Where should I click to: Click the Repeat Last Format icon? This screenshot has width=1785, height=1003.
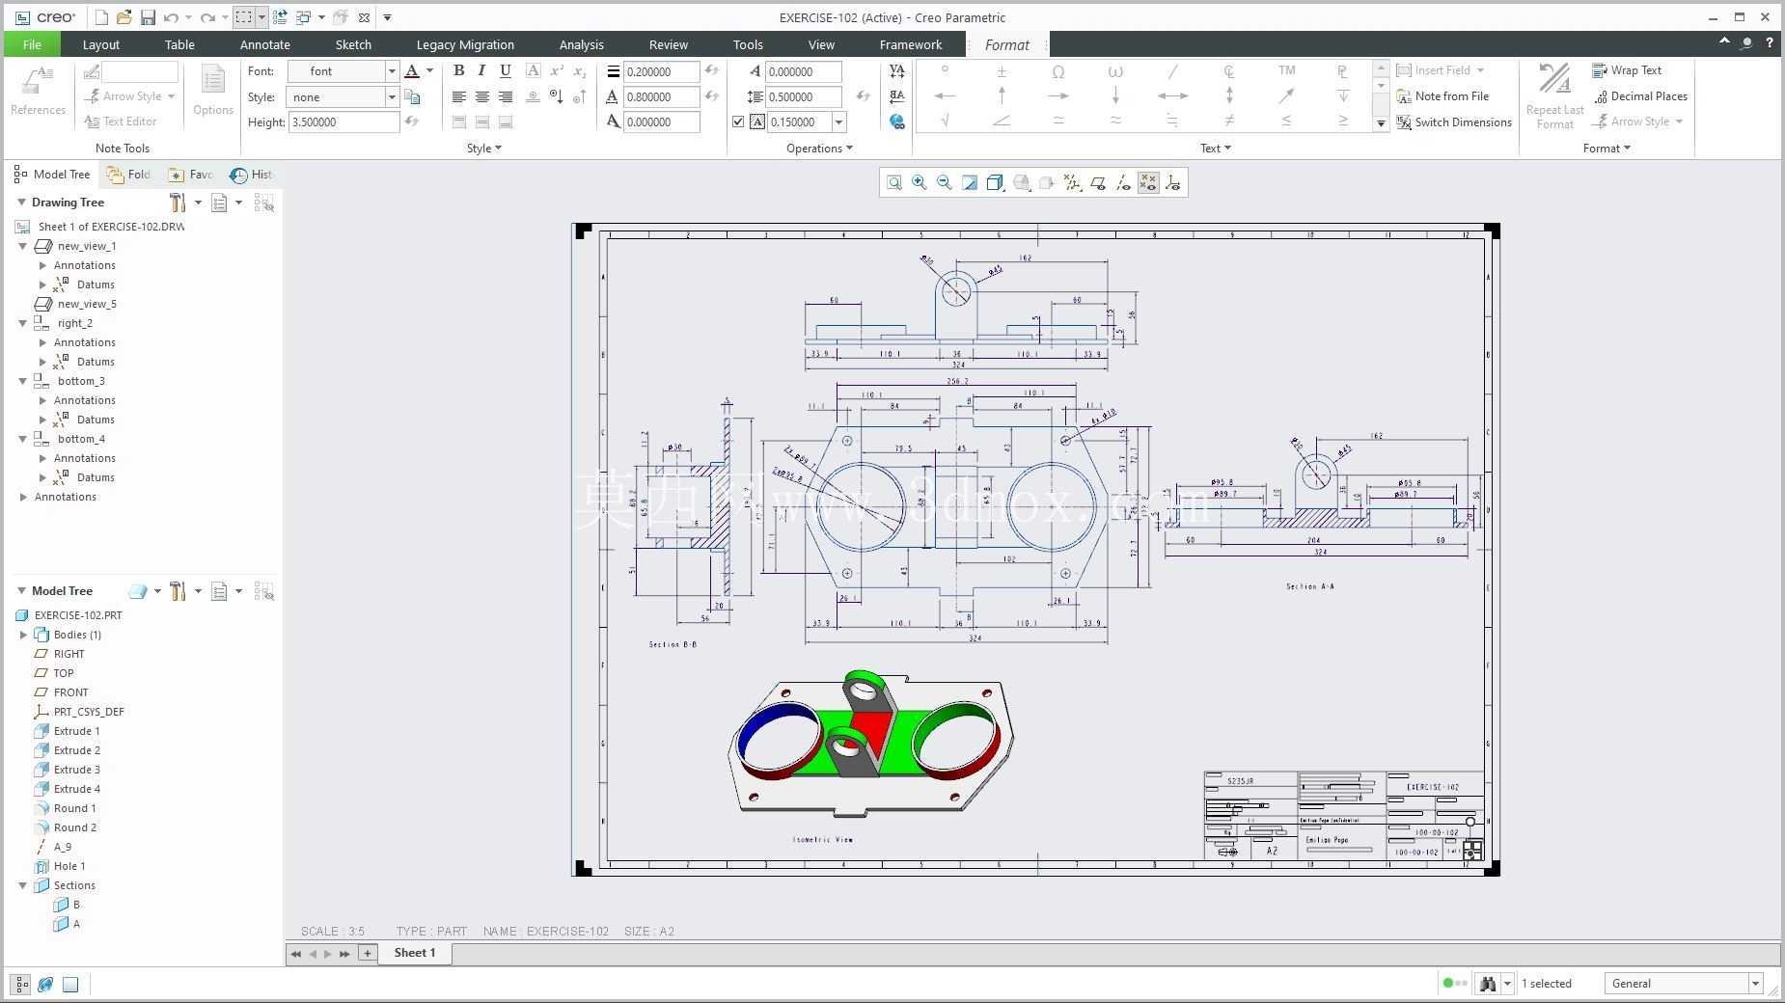(1554, 95)
